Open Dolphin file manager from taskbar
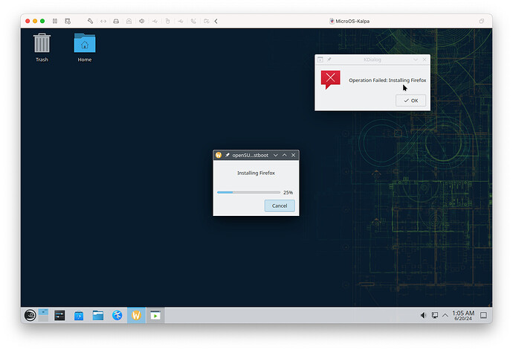This screenshot has height=350, width=513. click(x=98, y=315)
